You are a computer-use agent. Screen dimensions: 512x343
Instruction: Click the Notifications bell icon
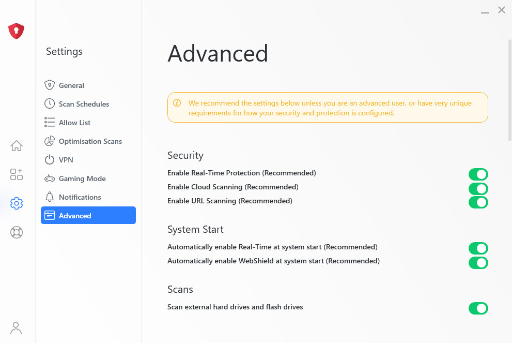[49, 197]
